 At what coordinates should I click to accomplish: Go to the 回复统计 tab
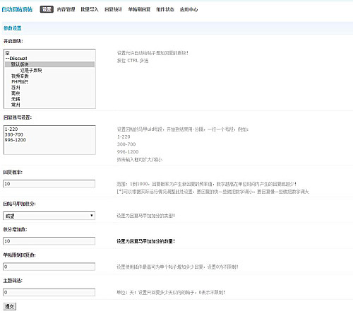(x=113, y=9)
